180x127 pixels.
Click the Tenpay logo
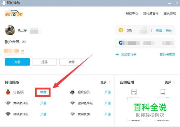coord(14,13)
